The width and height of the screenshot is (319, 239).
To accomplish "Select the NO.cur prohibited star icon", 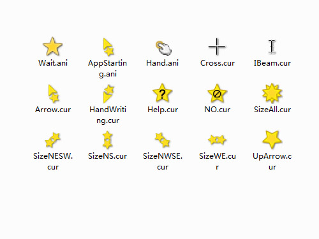I will pyautogui.click(x=217, y=93).
